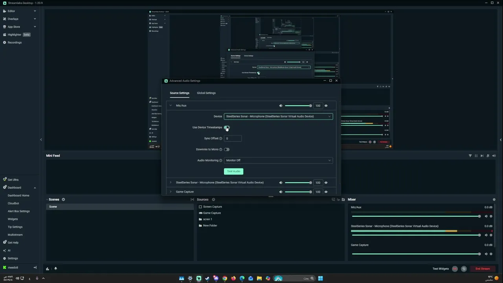Expand the Overlays sidebar menu
The image size is (503, 283).
(x=35, y=19)
